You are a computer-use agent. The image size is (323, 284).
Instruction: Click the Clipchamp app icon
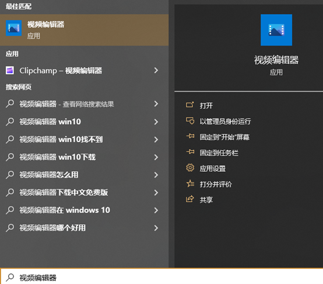(x=10, y=70)
